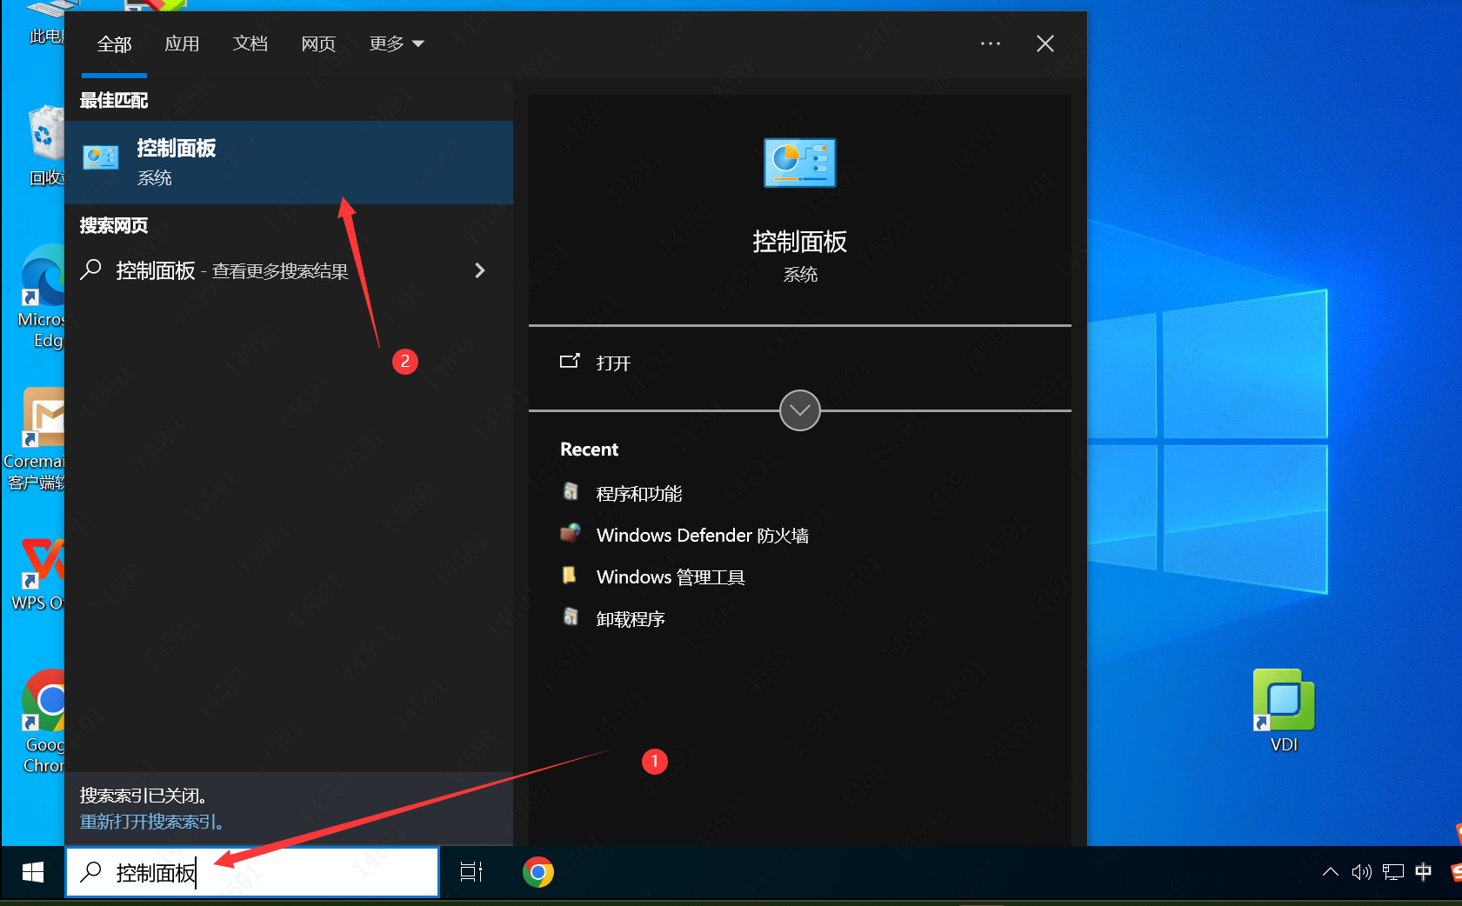Switch to the 应用 tab
This screenshot has height=906, width=1462.
(182, 43)
